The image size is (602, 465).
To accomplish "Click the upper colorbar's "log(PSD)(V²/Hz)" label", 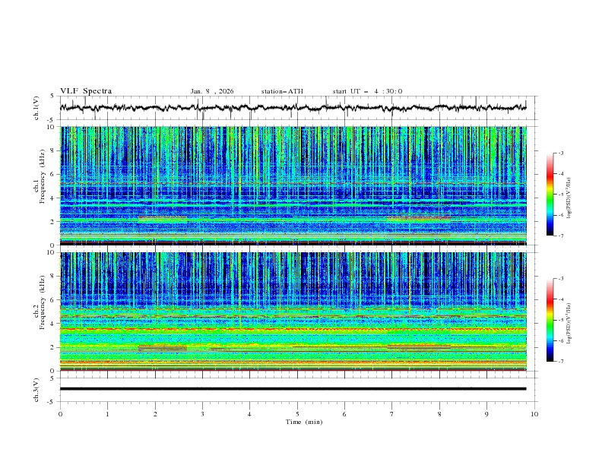I will coord(569,198).
